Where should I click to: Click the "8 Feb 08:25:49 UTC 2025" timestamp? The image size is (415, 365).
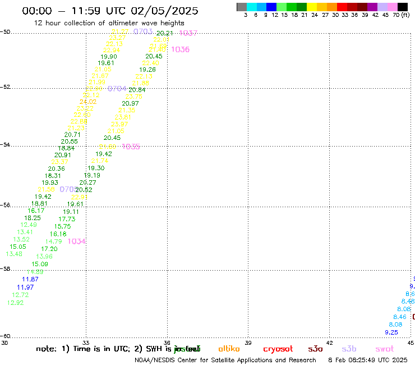(368, 360)
